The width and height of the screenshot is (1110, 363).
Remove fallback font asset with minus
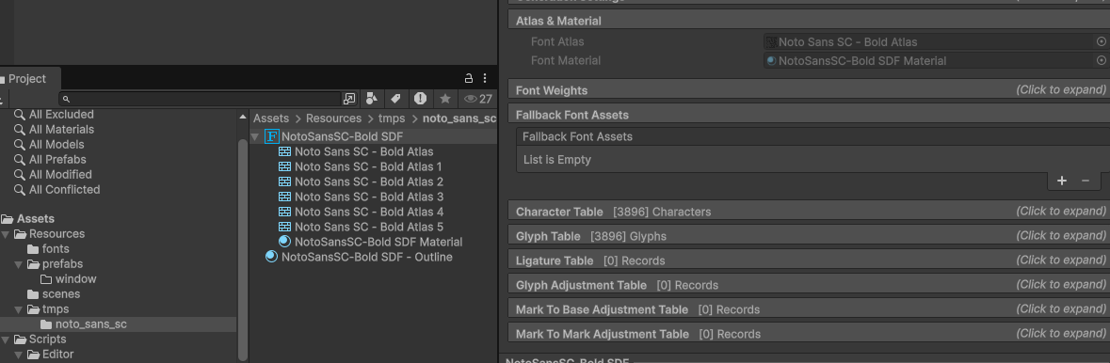1086,181
